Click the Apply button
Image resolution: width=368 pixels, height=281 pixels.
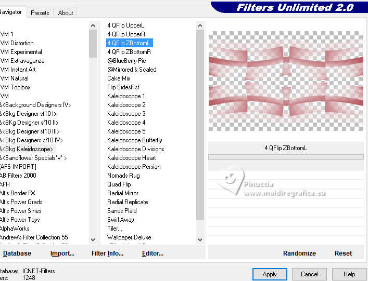pos(270,274)
